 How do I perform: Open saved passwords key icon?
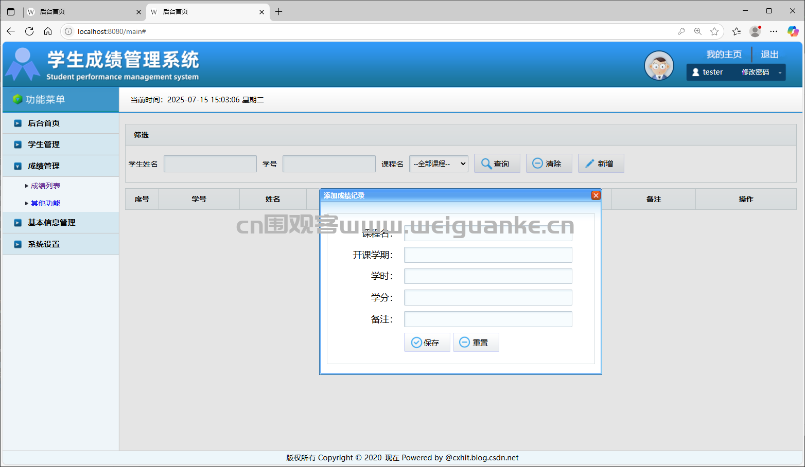(x=681, y=31)
